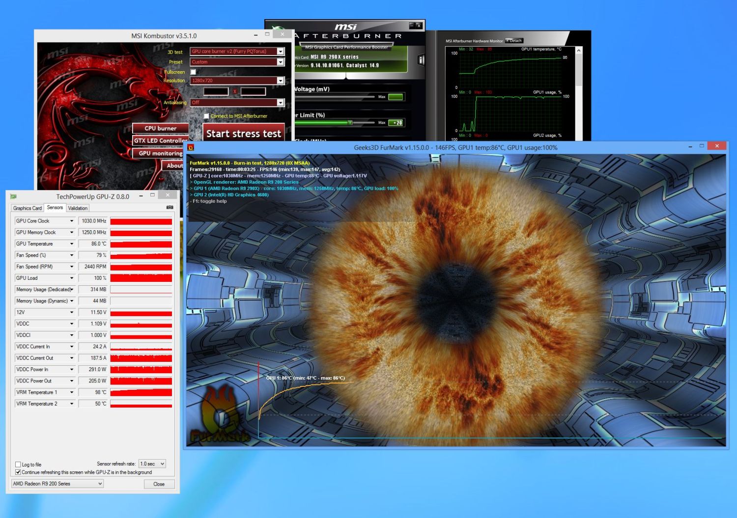Click Core Voltage value box
Viewport: 737px width, 518px height.
click(x=396, y=97)
